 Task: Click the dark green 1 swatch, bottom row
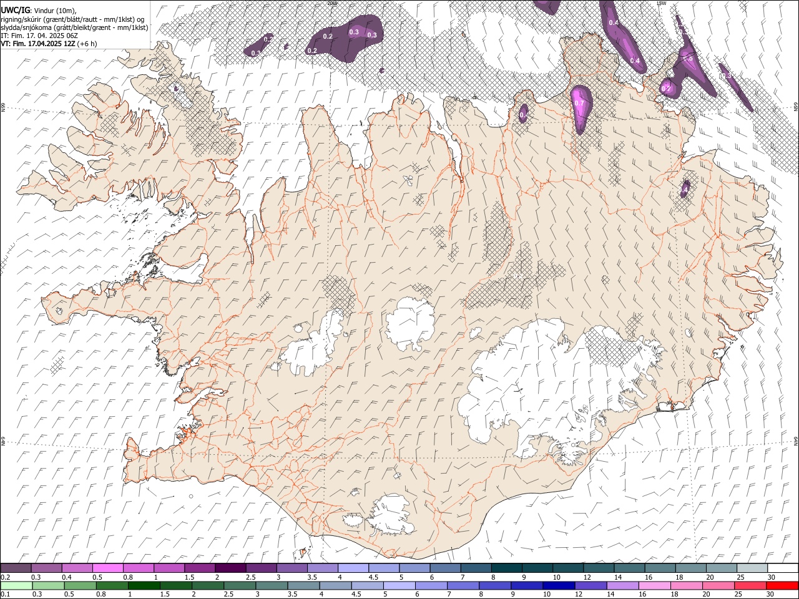click(x=144, y=585)
